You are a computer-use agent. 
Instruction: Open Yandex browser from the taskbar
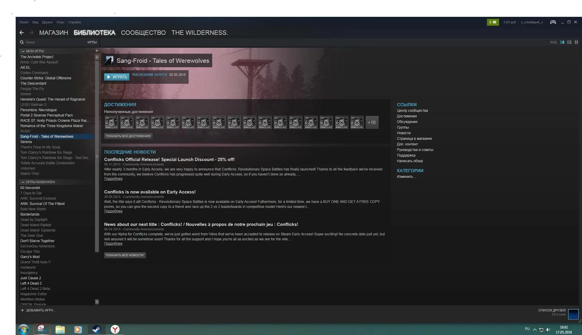coord(115,329)
